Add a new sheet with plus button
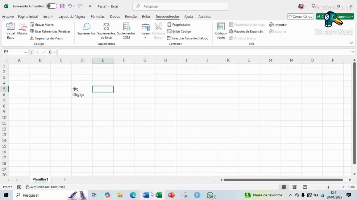The height and width of the screenshot is (200, 357). (64, 180)
